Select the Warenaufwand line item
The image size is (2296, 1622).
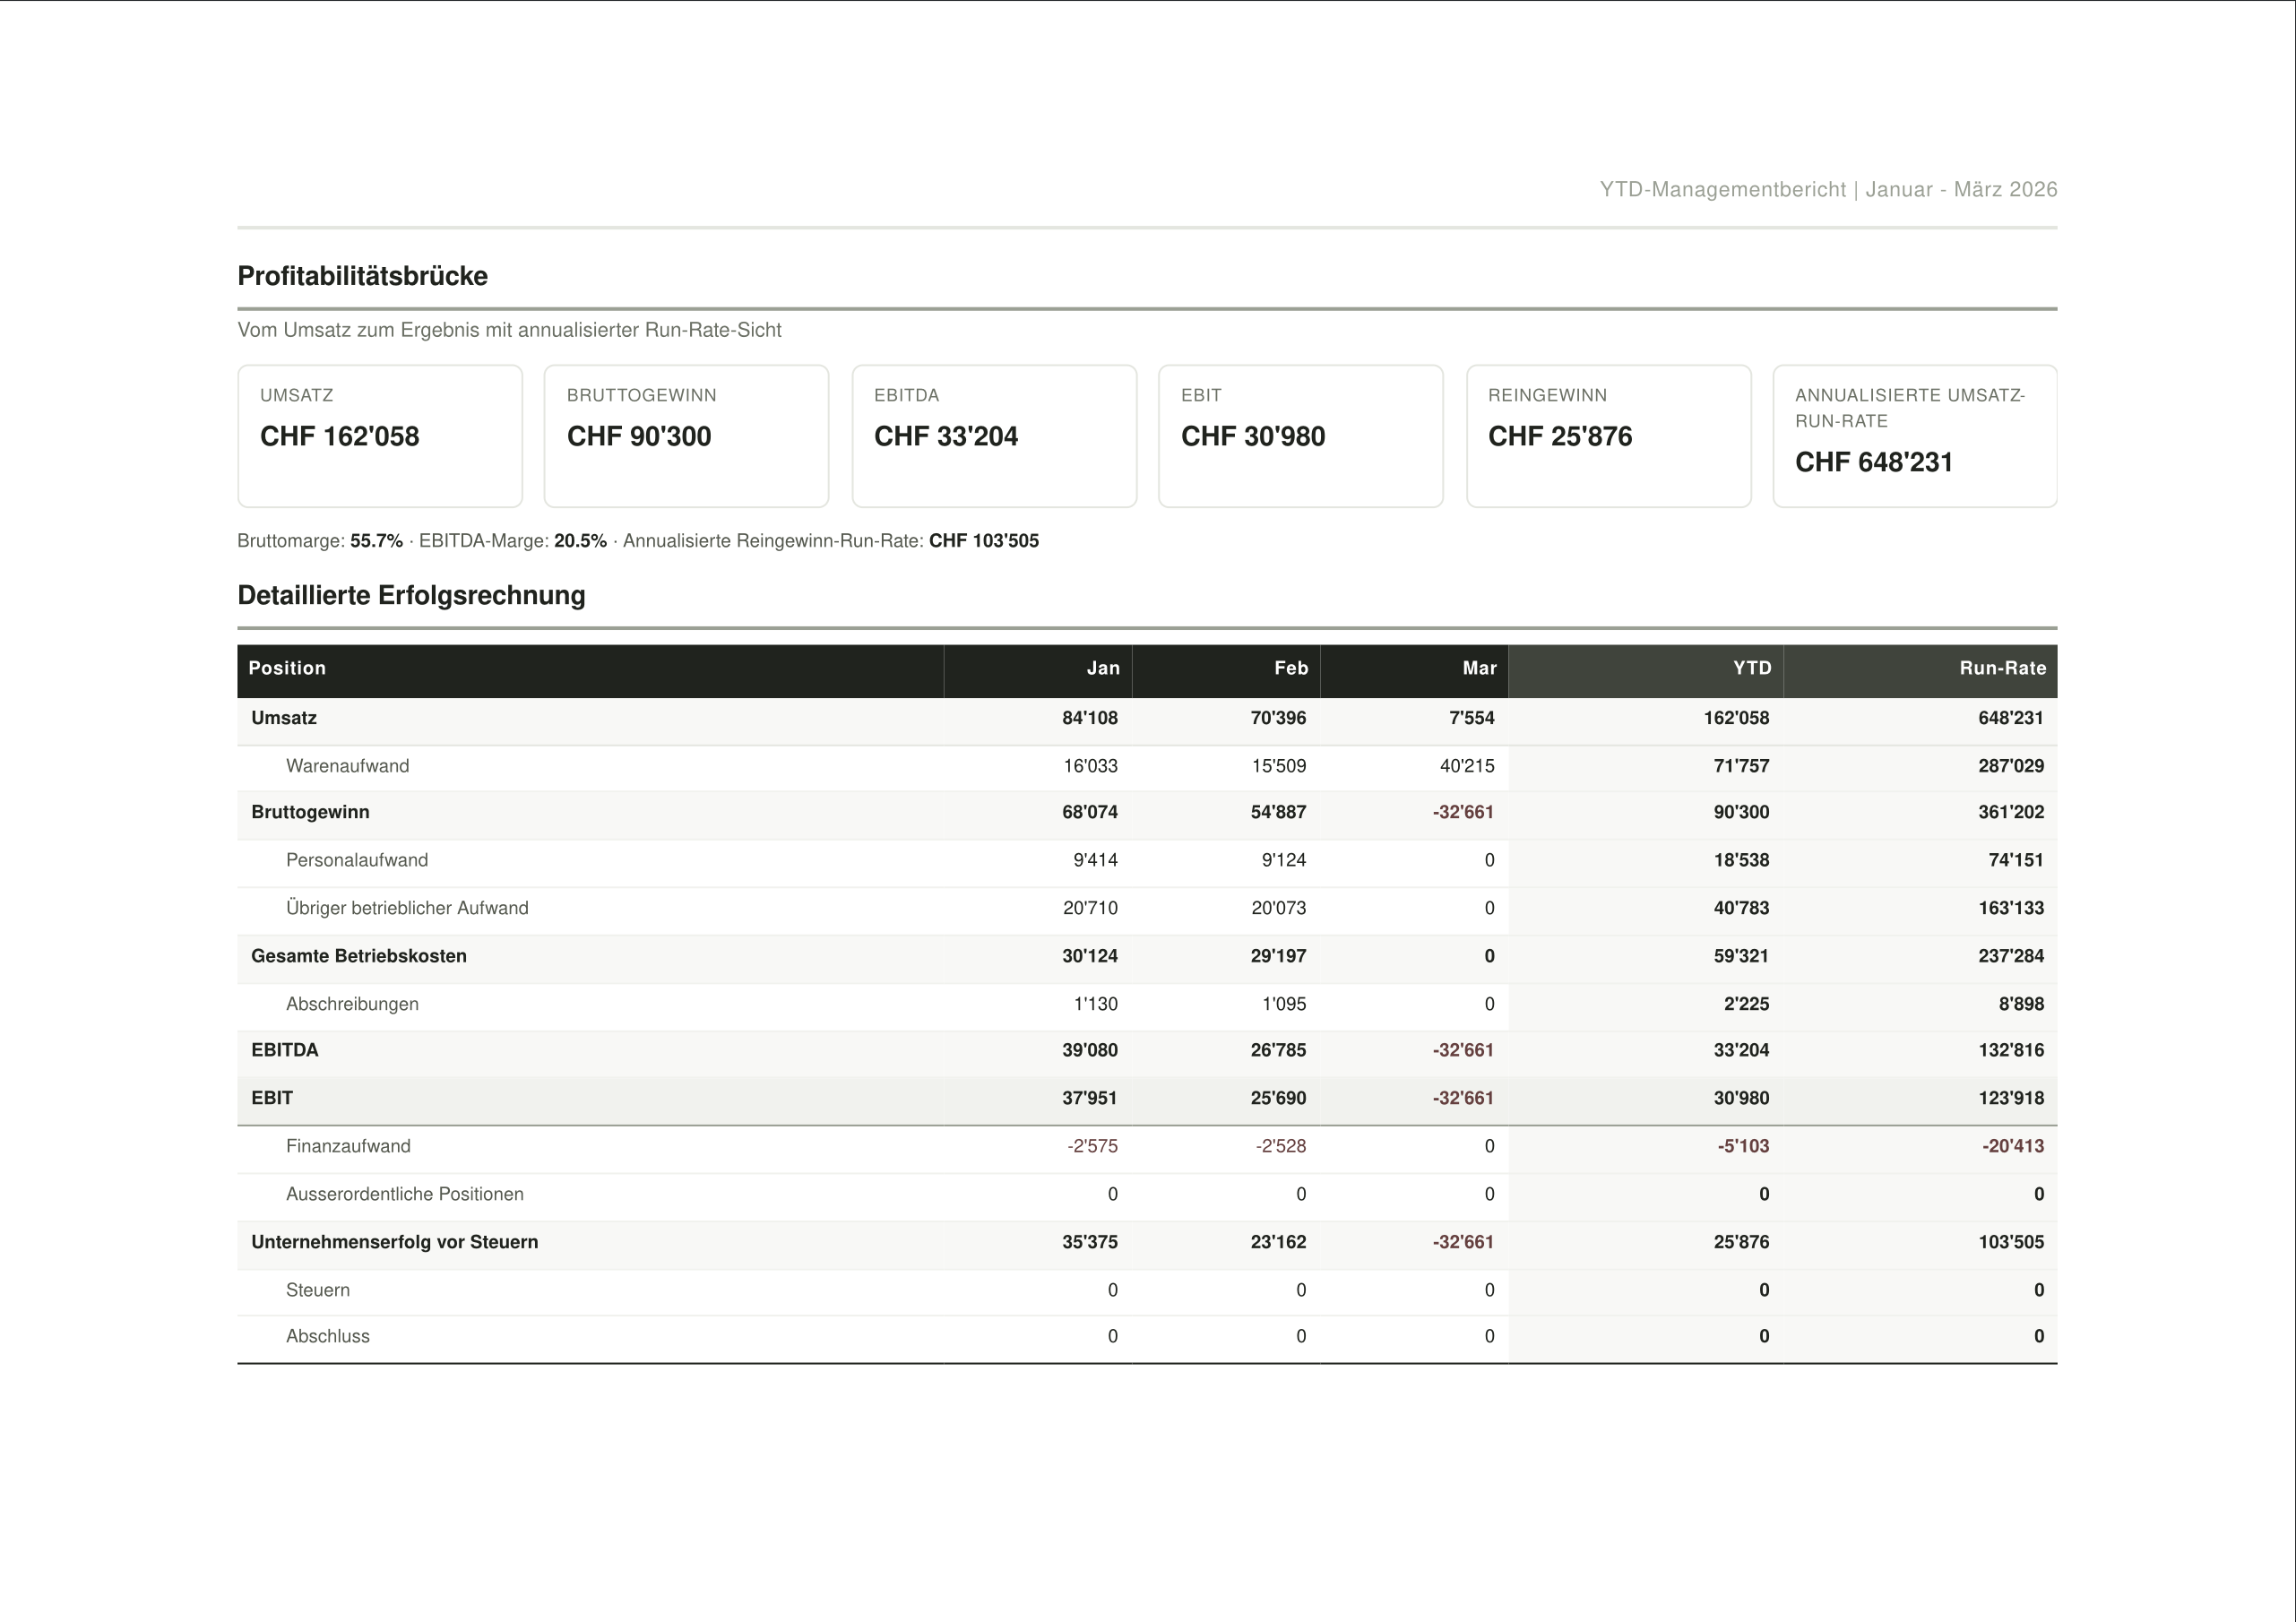click(700, 765)
